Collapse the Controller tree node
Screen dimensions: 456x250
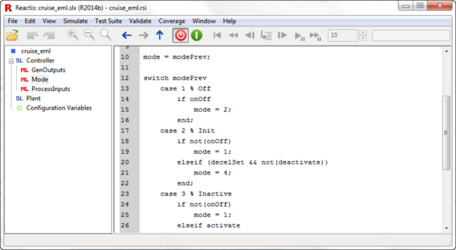point(11,61)
